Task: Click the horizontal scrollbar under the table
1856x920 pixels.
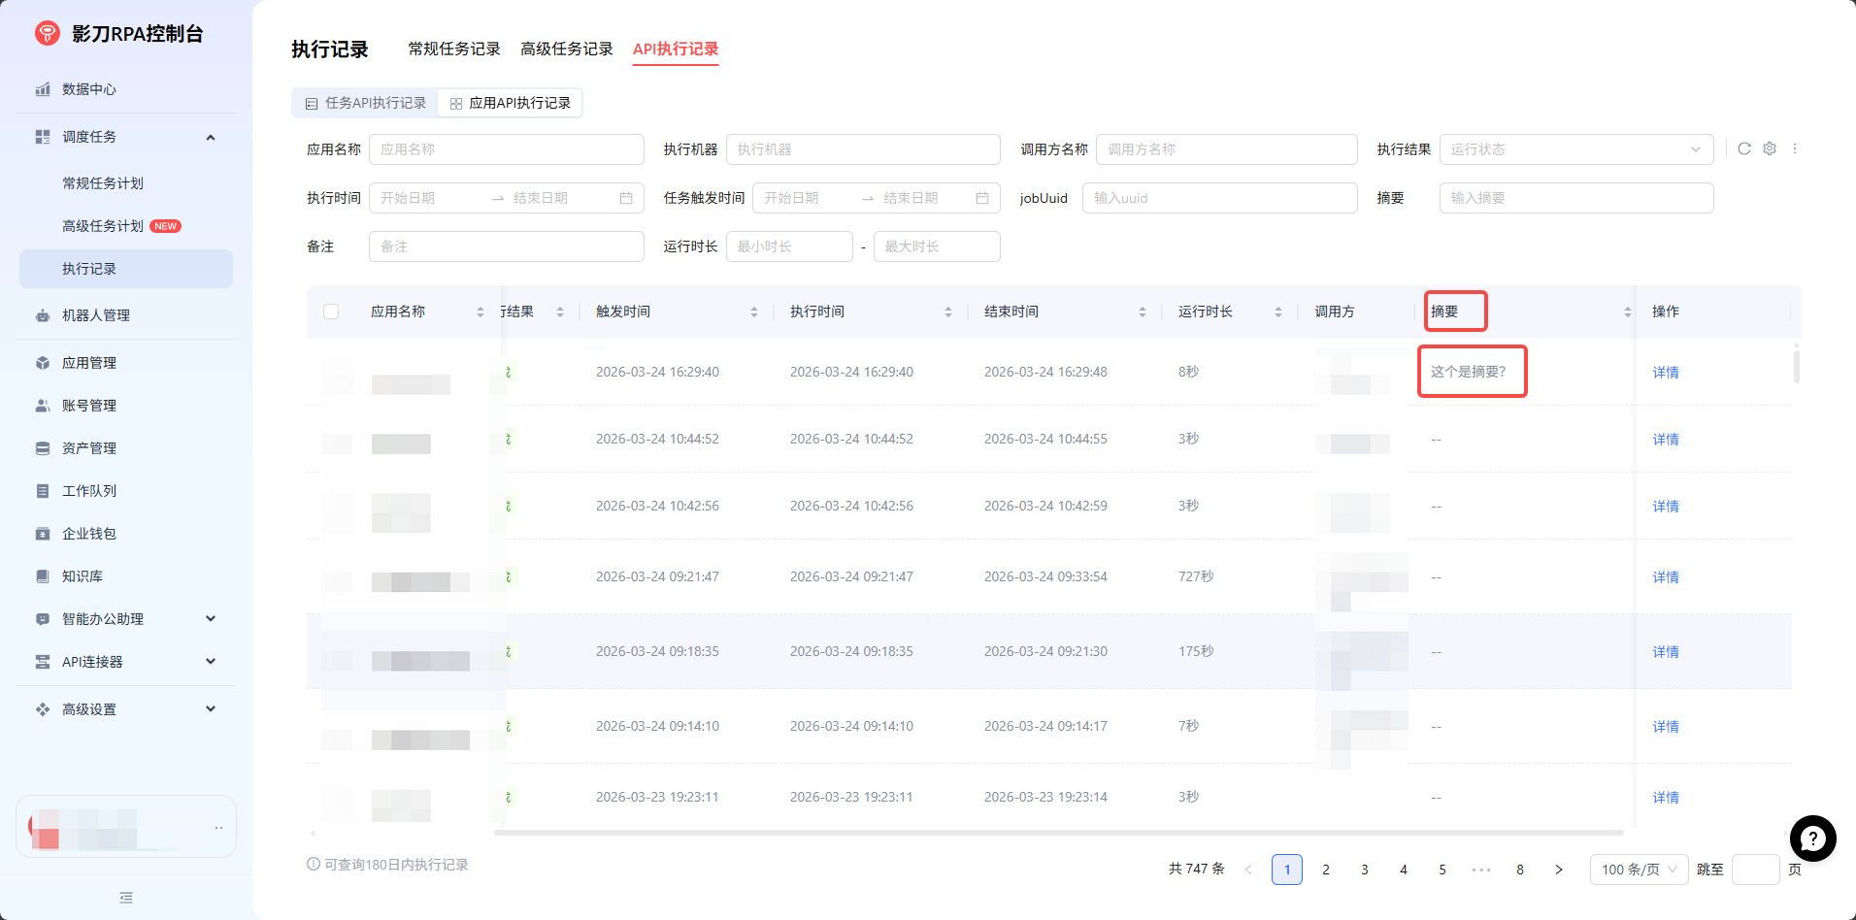Action: tap(1058, 833)
